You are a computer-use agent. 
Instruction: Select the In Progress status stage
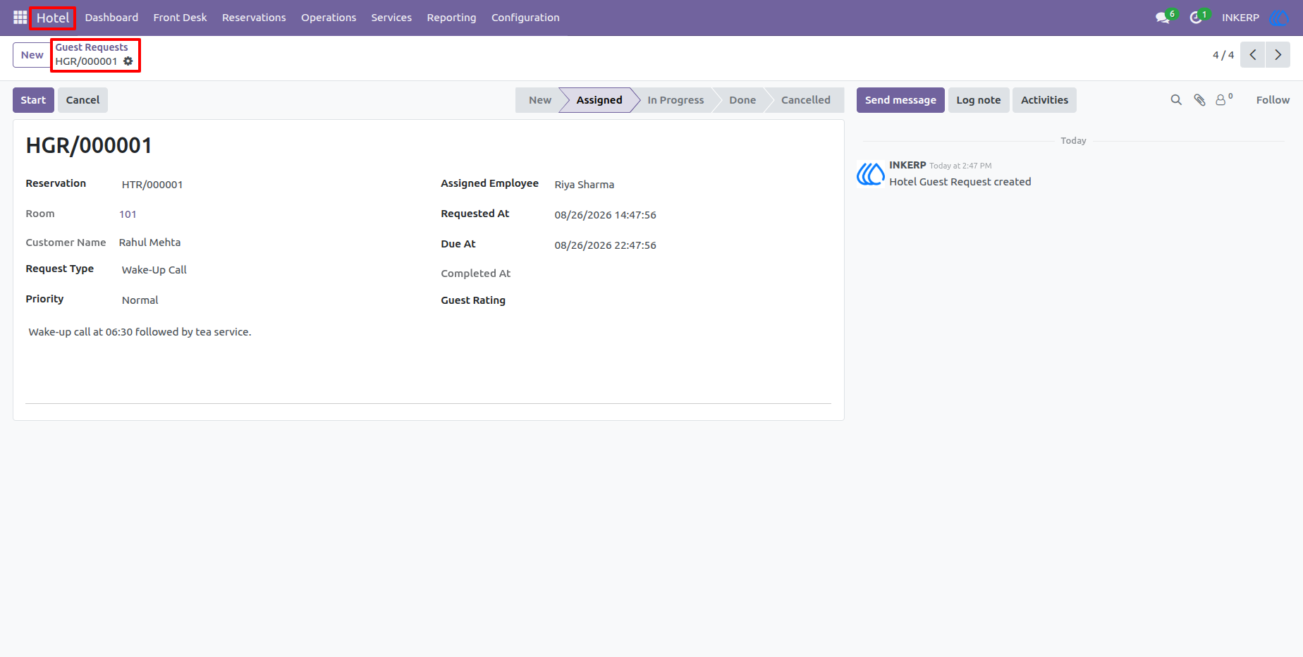pyautogui.click(x=675, y=100)
